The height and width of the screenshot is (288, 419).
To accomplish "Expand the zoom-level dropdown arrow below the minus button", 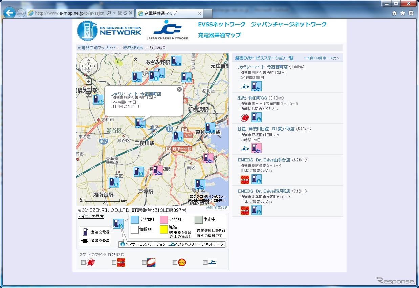I will pyautogui.click(x=88, y=95).
